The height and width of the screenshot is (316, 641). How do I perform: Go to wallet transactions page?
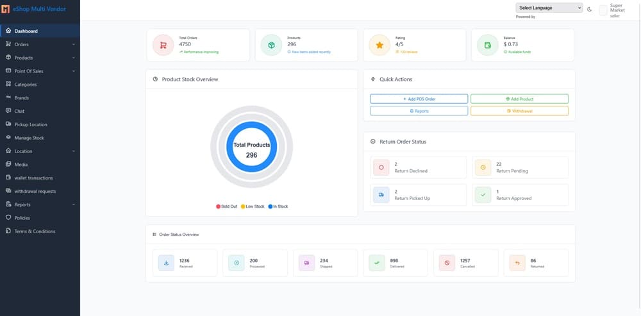click(33, 178)
